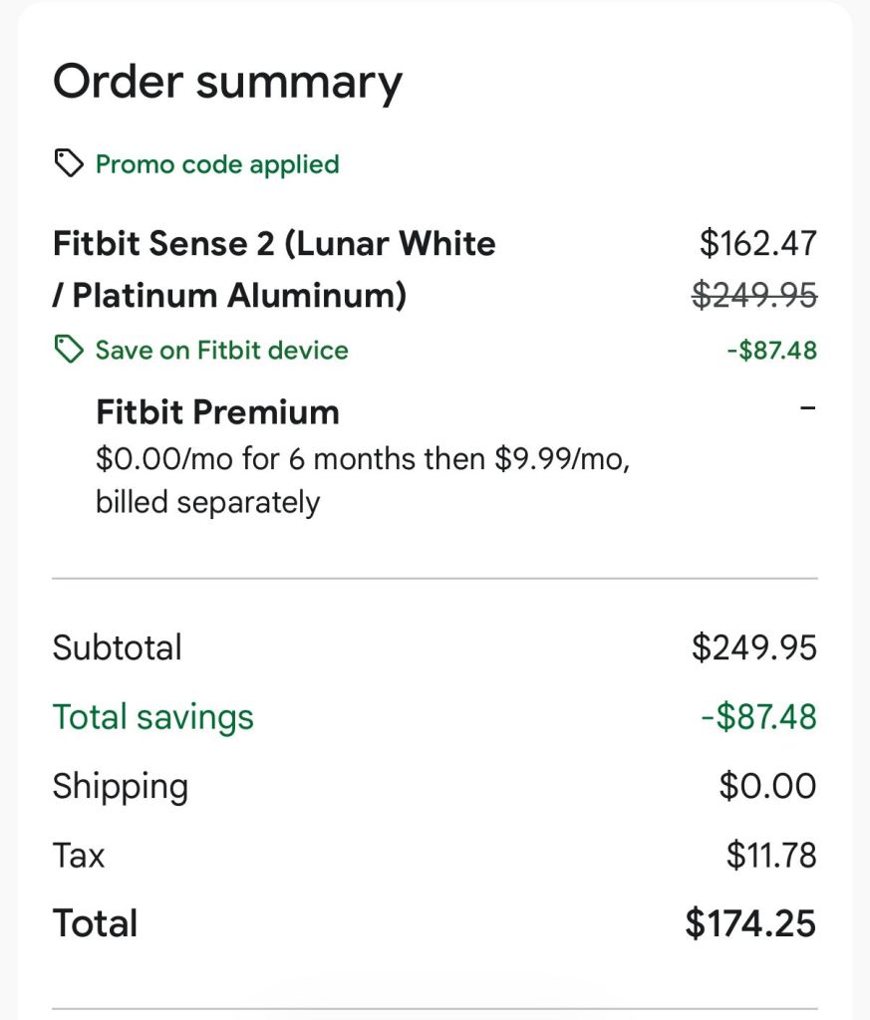The height and width of the screenshot is (1020, 870).
Task: Click the Save on Fitbit device tag icon
Action: [x=68, y=350]
